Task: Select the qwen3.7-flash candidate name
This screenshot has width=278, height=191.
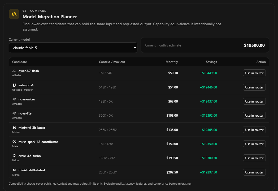Action: tap(29, 71)
